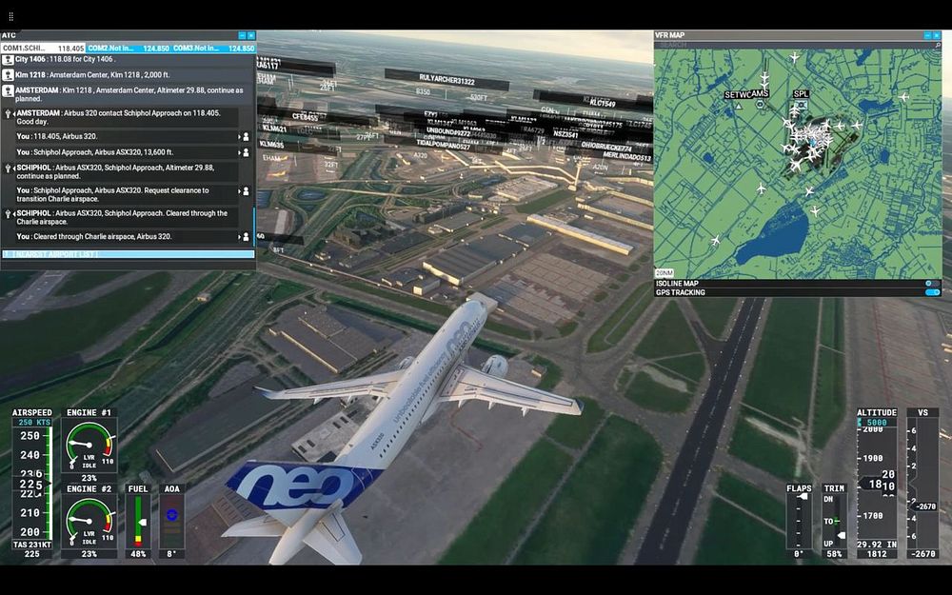Select the blue own-aircraft icon on VFR map
This screenshot has height=595, width=952.
814,141
